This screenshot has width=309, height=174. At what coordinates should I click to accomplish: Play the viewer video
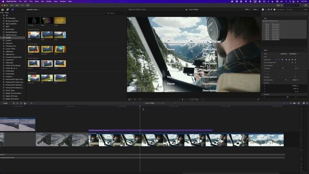[x=183, y=100]
